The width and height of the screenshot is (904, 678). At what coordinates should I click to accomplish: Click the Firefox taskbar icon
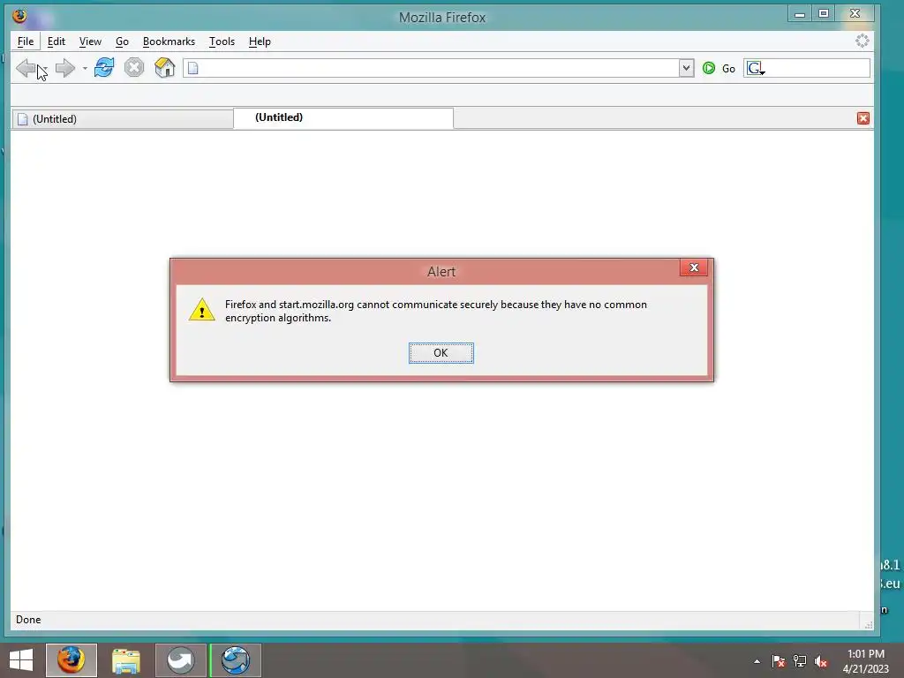click(72, 660)
